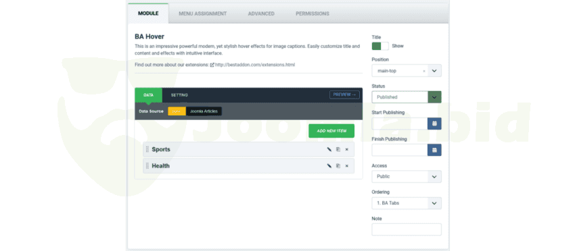Delete the Sports item
This screenshot has width=575, height=251.
pyautogui.click(x=347, y=149)
